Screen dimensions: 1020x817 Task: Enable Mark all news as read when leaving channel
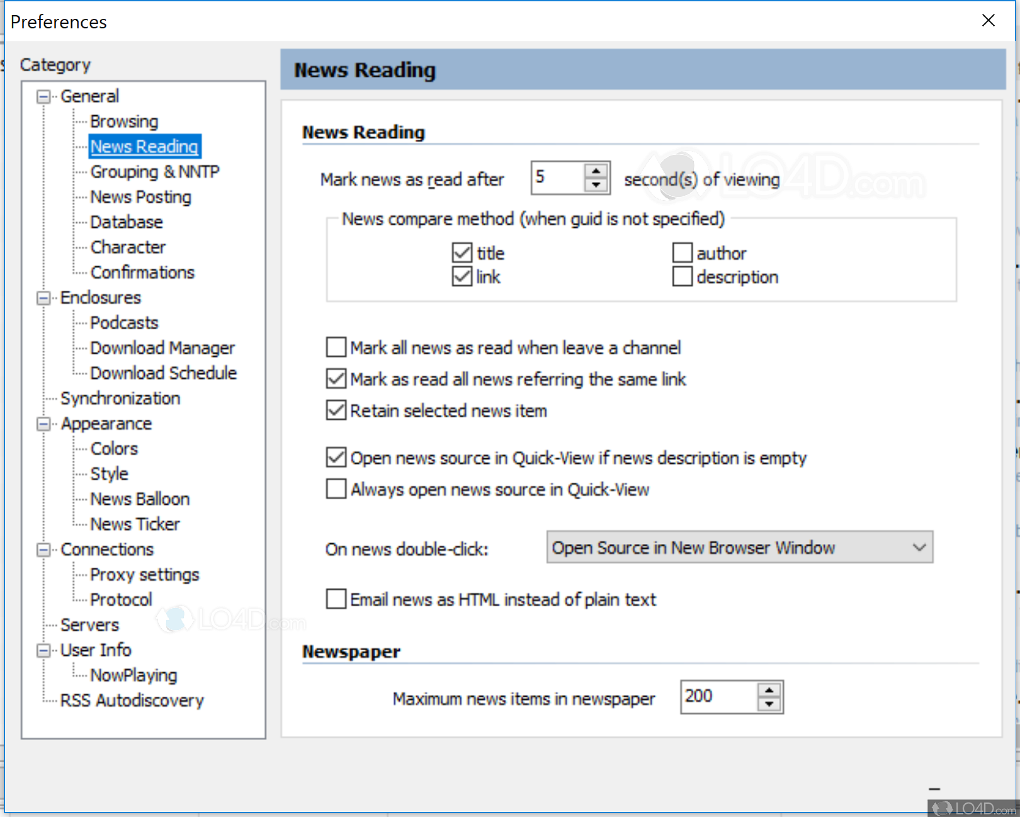coord(336,347)
